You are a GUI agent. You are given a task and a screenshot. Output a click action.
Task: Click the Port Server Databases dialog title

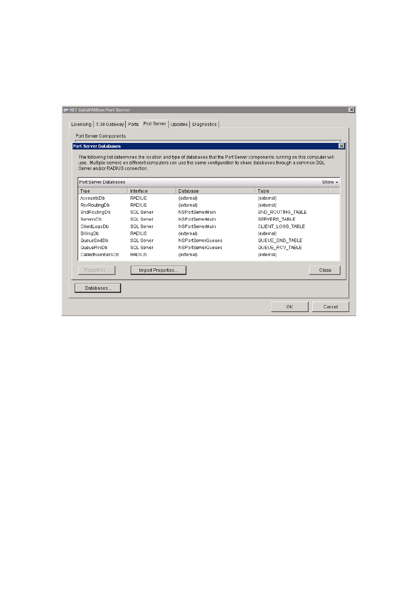tap(97, 146)
